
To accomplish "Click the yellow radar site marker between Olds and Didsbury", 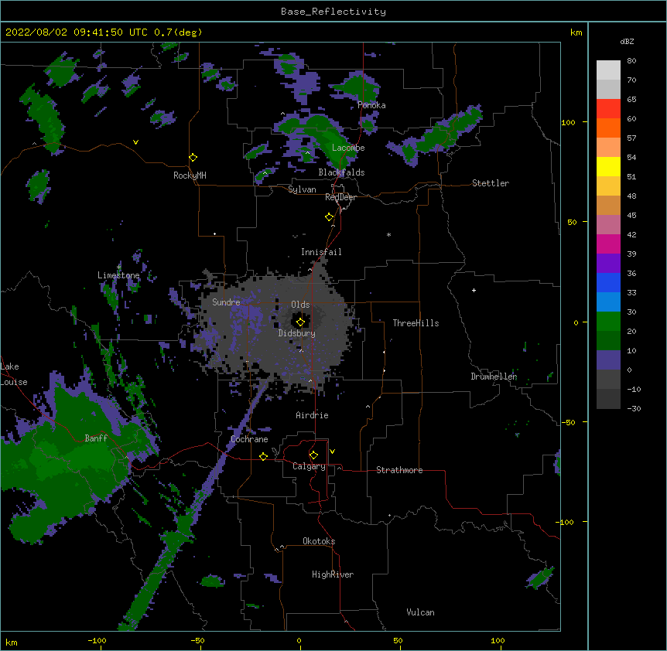I will (300, 322).
